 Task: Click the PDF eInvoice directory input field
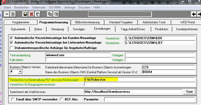[x=139, y=80]
